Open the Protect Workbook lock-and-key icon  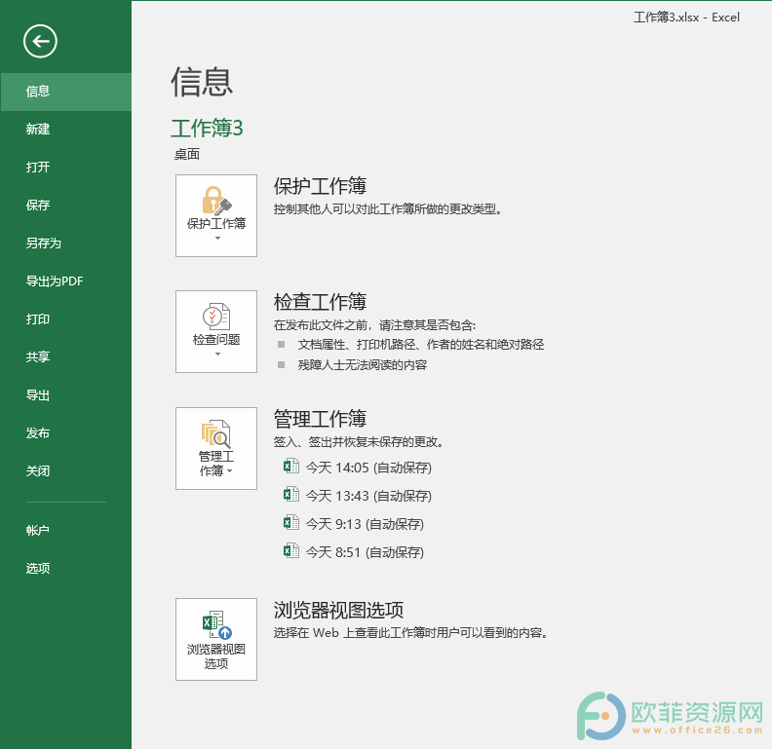coord(216,200)
